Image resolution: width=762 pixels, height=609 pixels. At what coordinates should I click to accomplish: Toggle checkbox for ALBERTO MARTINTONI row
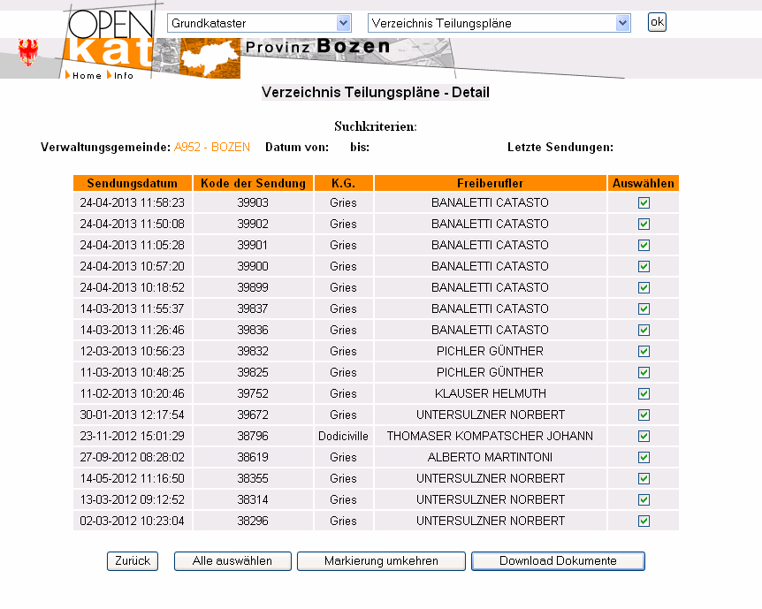(x=644, y=457)
